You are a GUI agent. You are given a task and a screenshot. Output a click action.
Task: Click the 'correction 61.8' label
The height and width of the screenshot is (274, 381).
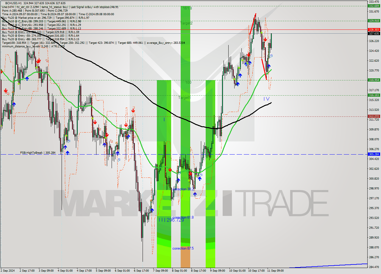[183, 217]
